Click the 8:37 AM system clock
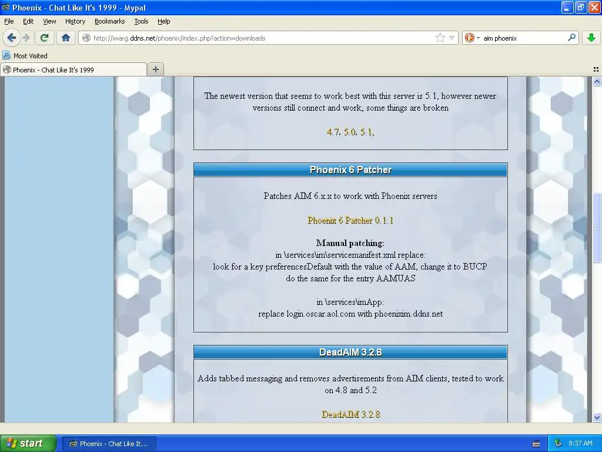 point(580,443)
